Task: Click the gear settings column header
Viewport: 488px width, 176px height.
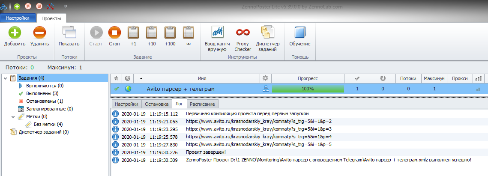Action: [266, 79]
